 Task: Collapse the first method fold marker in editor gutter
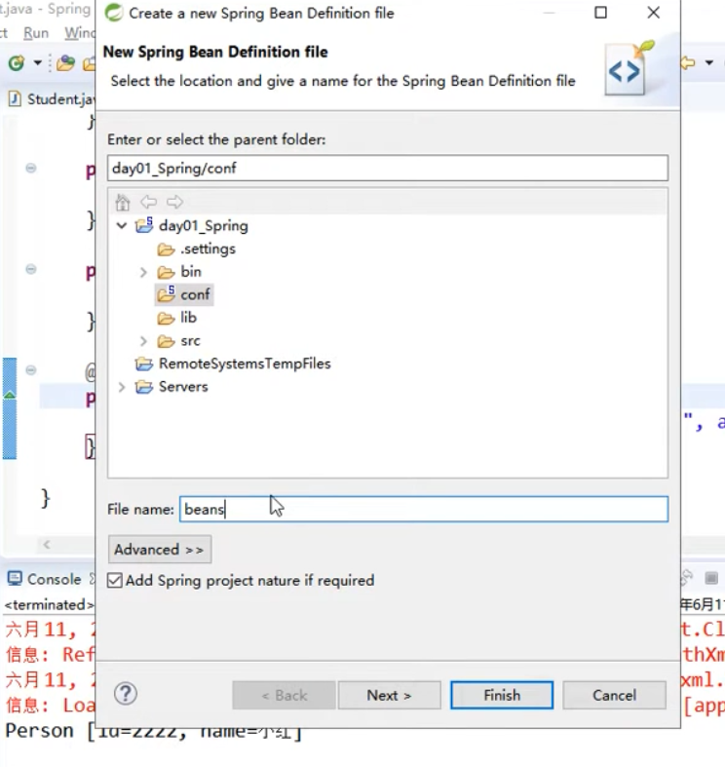[x=31, y=169]
